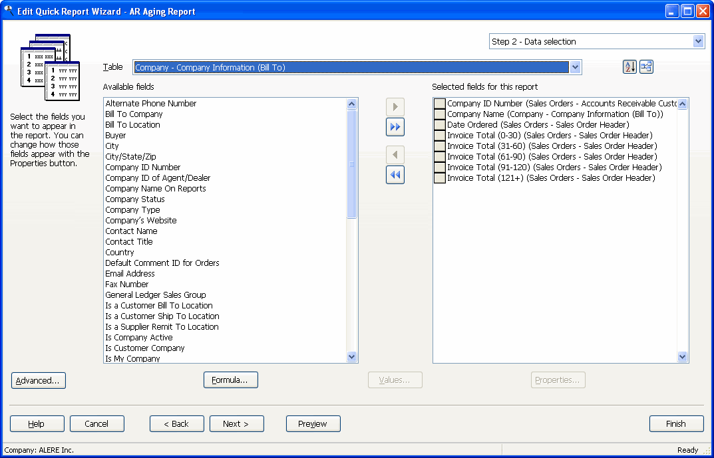Go to Next wizard step
714x458 pixels.
[236, 424]
